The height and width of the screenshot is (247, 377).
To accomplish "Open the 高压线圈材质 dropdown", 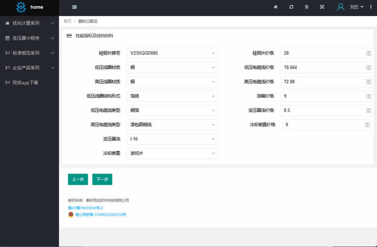I will click(x=172, y=82).
